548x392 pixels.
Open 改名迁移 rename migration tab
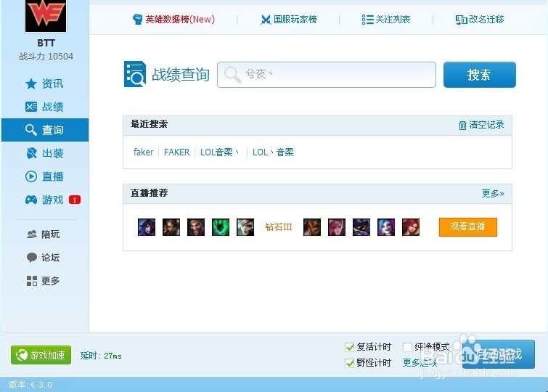[480, 19]
